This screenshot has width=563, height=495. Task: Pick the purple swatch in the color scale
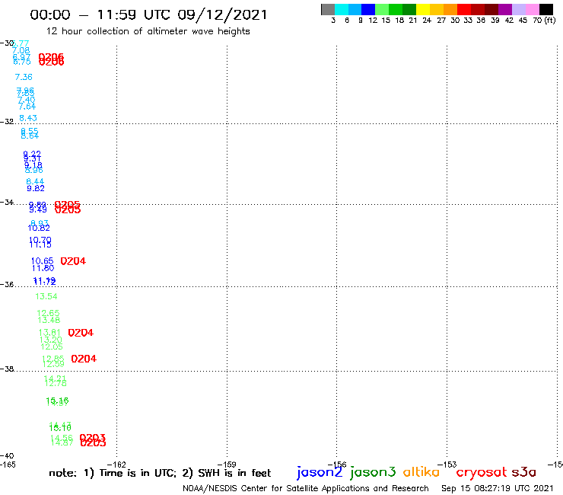505,9
